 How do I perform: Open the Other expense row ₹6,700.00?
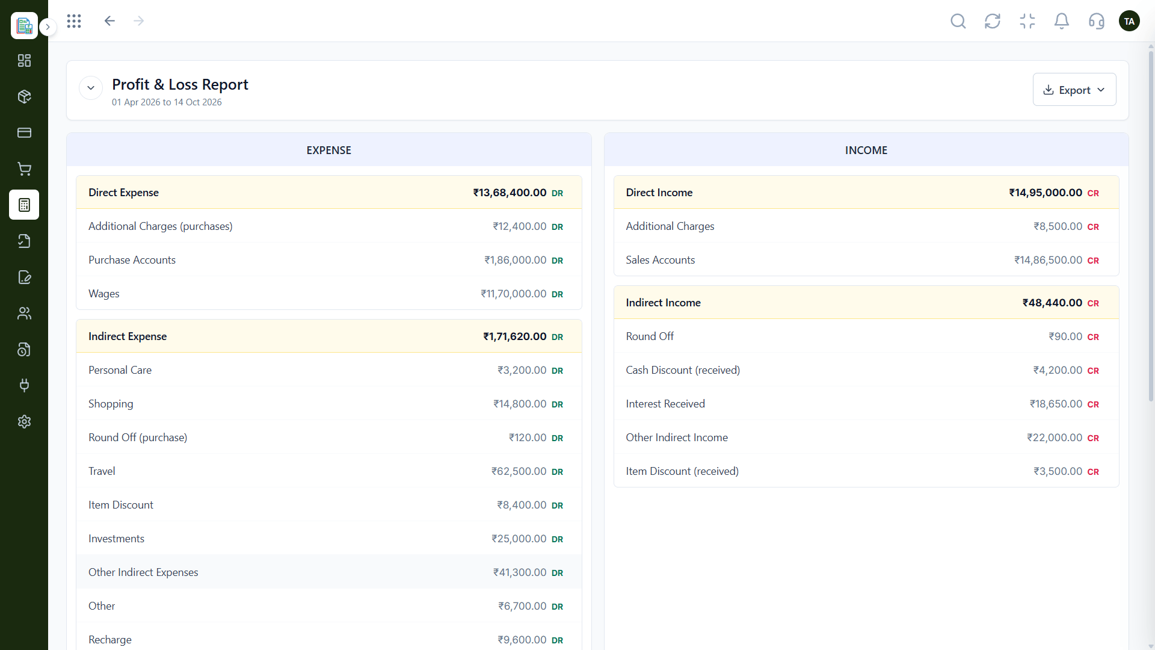tap(329, 606)
